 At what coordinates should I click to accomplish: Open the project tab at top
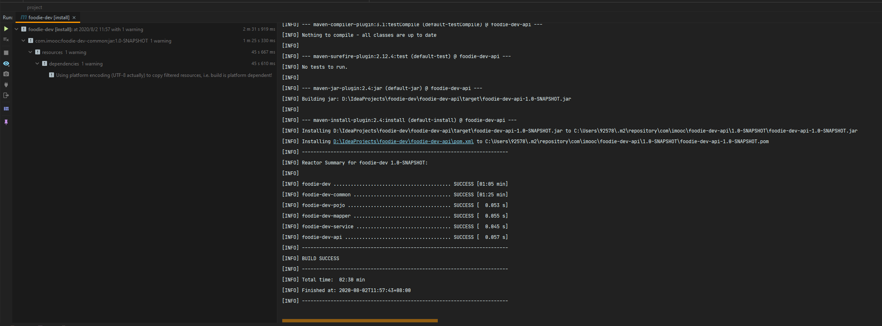click(34, 7)
